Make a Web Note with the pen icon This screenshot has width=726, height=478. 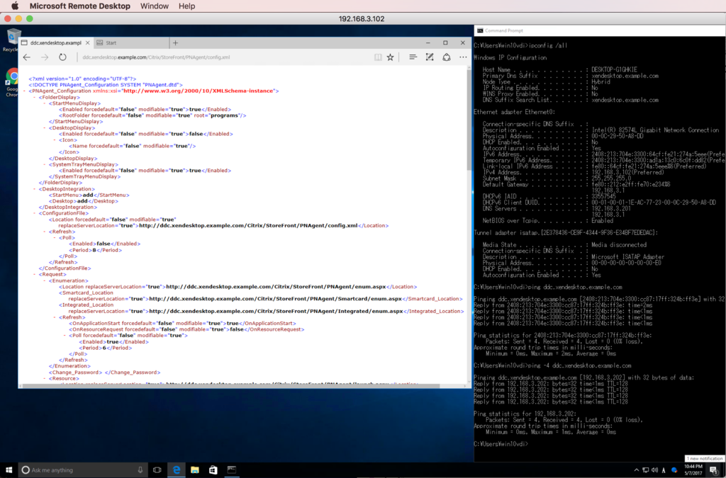point(430,57)
